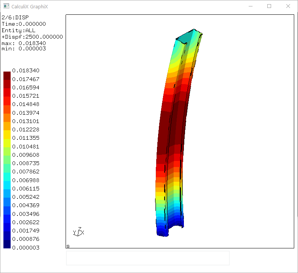Click the Entity:ALL label
This screenshot has height=273, width=298.
tap(19, 30)
